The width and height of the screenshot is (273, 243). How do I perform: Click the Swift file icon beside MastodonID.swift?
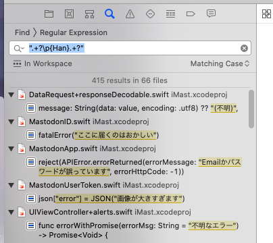[22, 122]
